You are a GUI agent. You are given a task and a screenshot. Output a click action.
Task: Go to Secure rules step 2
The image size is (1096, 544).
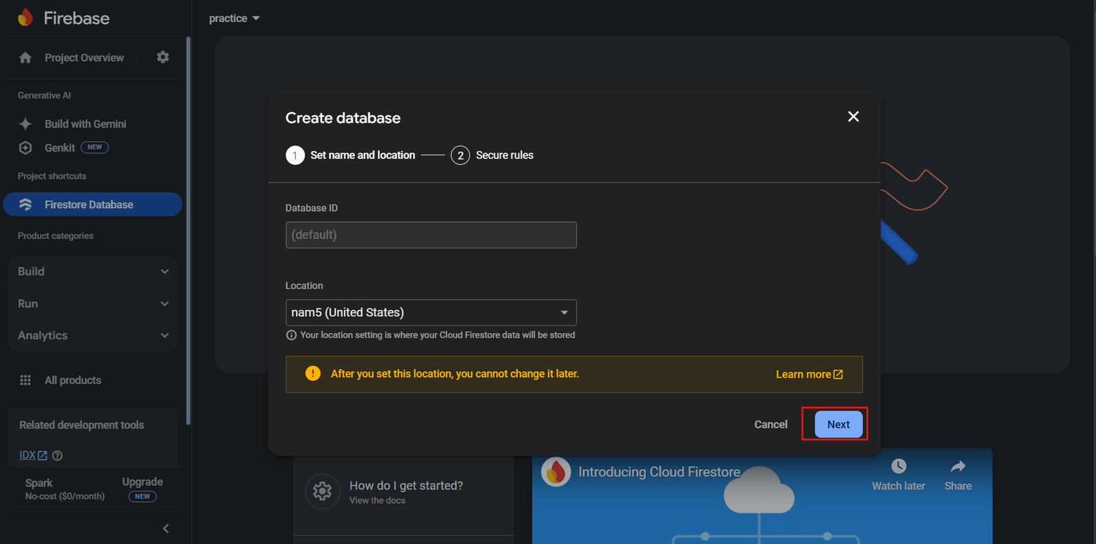[x=492, y=155]
